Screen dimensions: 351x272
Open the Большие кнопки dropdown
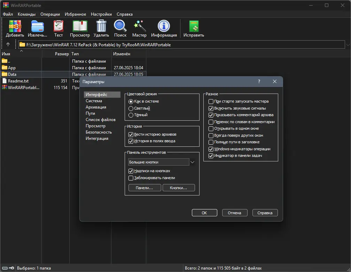tap(162, 162)
